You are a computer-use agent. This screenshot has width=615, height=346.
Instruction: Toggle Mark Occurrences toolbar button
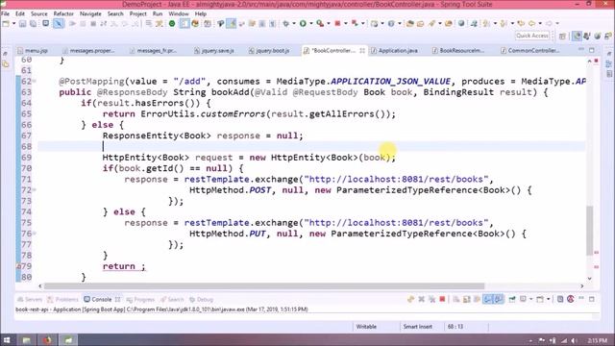[232, 24]
